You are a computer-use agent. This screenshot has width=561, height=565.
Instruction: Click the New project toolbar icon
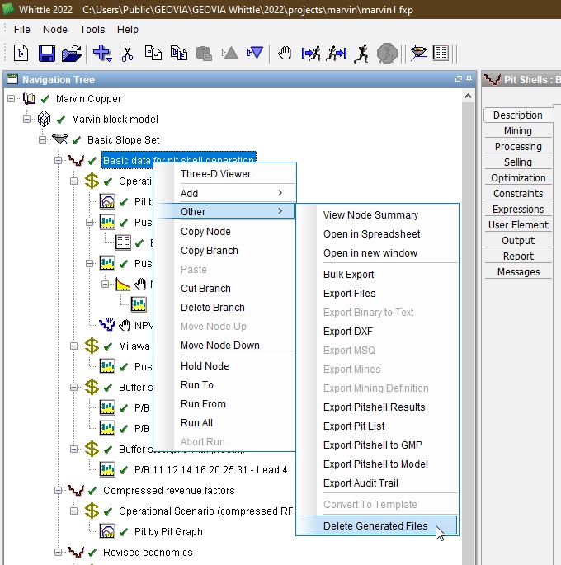click(x=21, y=54)
